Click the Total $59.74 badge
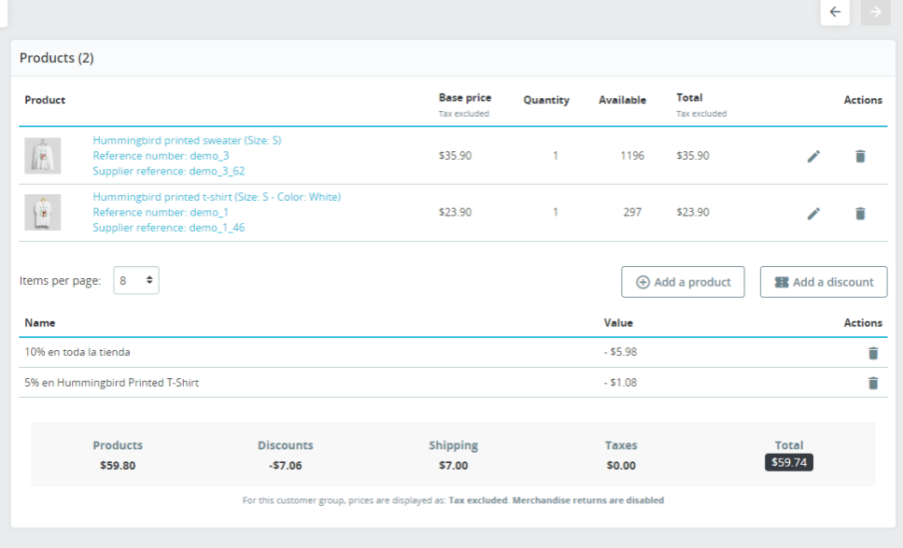The width and height of the screenshot is (903, 548). coord(788,462)
